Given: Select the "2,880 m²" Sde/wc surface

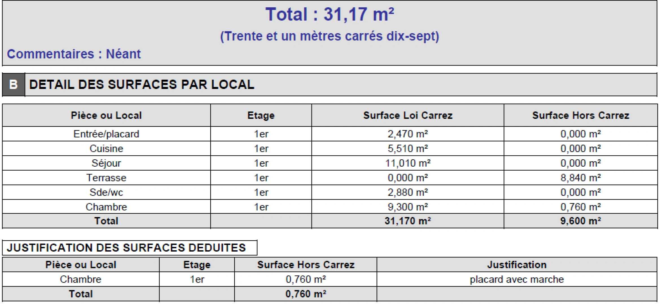Looking at the screenshot, I should pyautogui.click(x=408, y=193).
